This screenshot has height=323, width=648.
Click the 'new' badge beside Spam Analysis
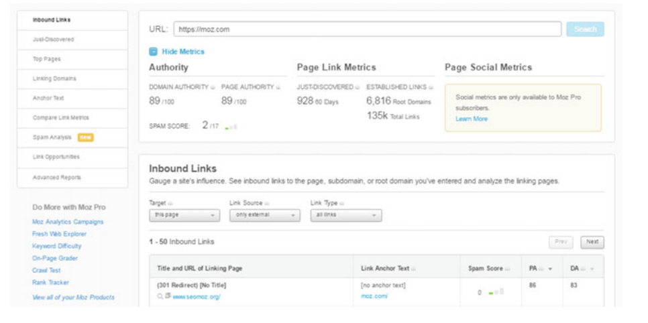[x=86, y=137]
